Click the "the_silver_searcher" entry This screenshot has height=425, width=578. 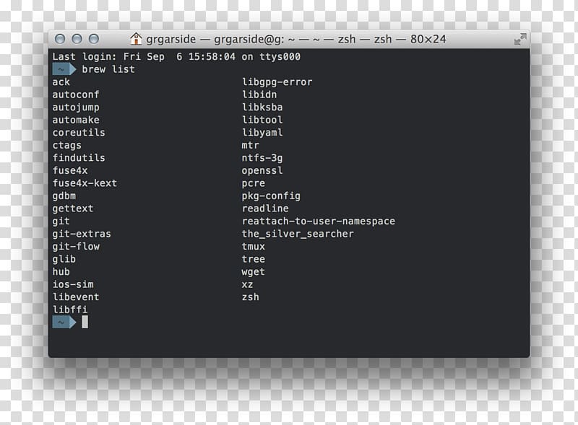click(298, 233)
